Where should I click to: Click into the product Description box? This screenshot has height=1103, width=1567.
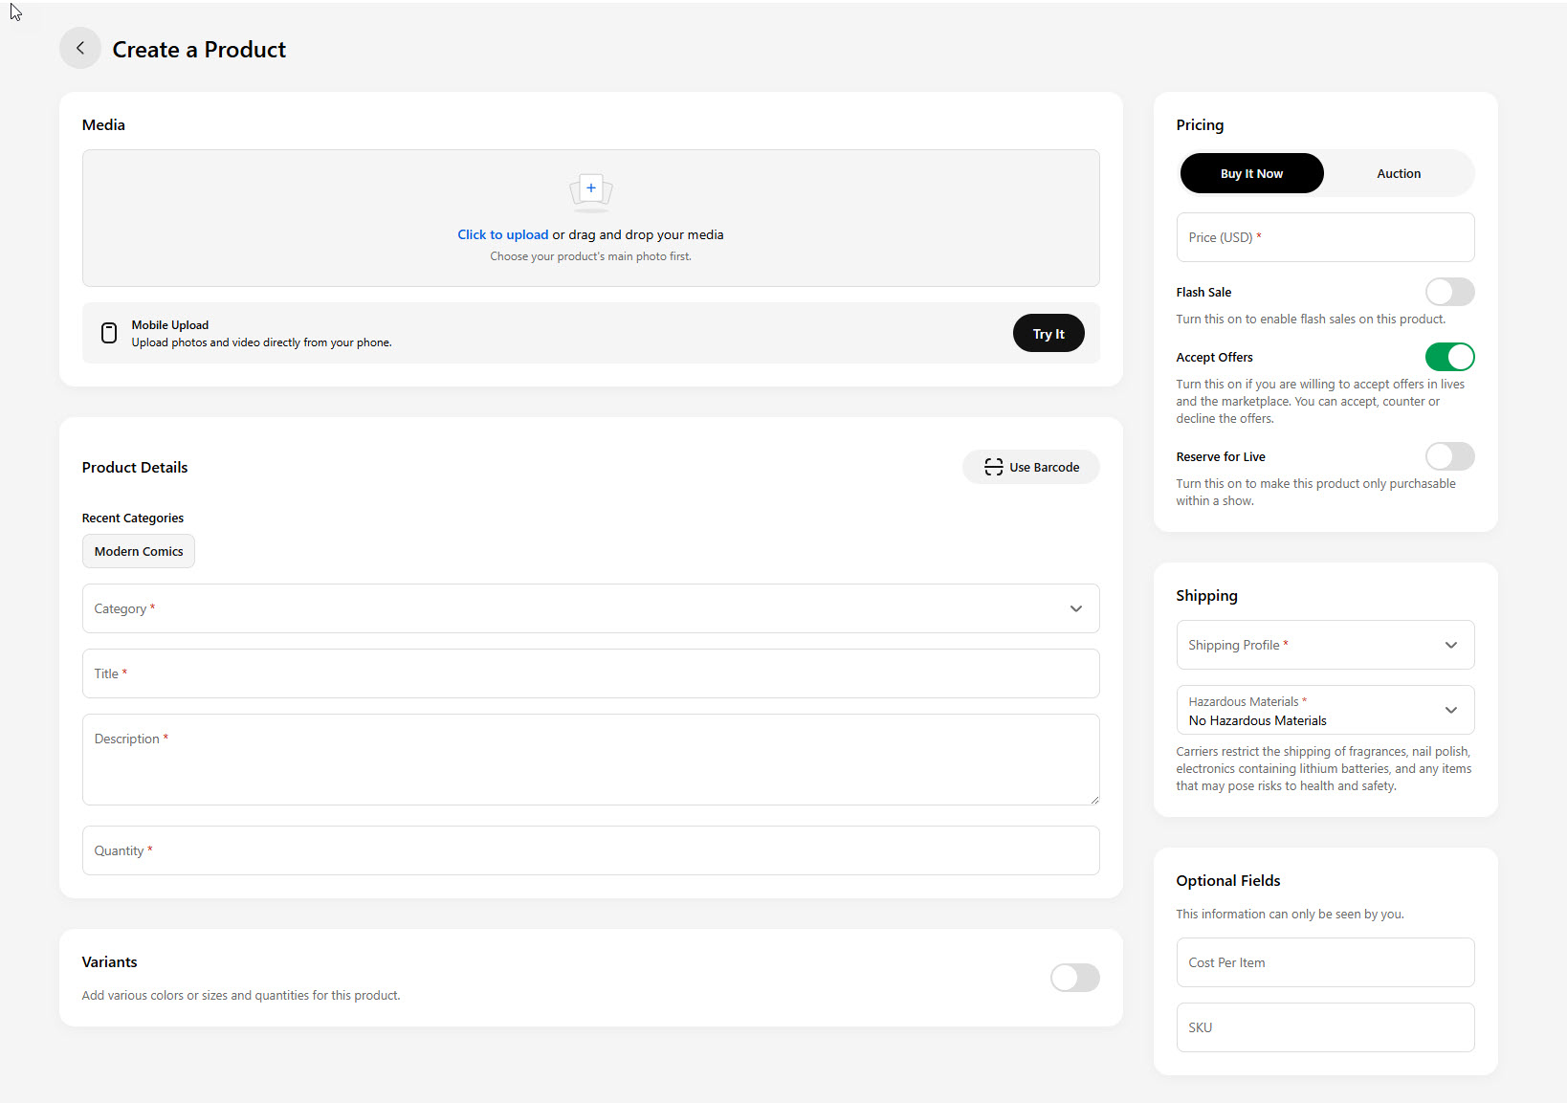(590, 760)
